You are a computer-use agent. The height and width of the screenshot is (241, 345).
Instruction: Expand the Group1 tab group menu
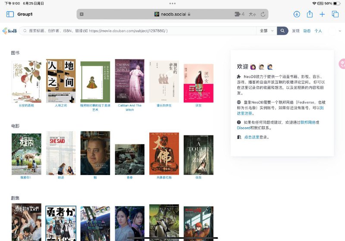25,14
